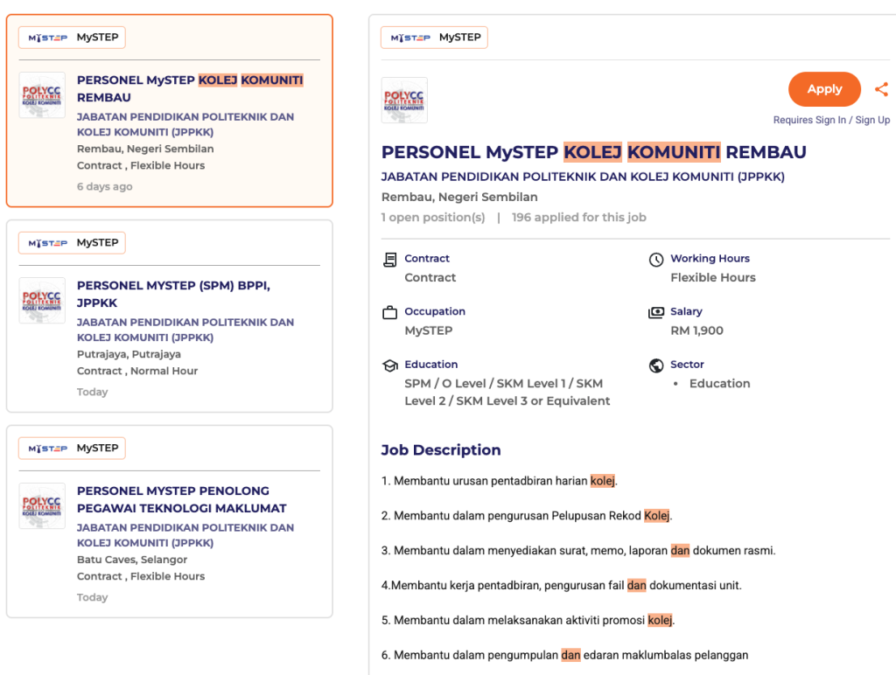Click the POLYCC logo on the Putrajaya listing
Image resolution: width=896 pixels, height=675 pixels.
tap(42, 301)
